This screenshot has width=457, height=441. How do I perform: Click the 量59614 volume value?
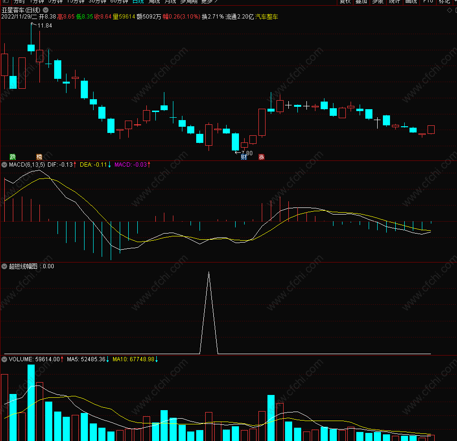pyautogui.click(x=124, y=17)
